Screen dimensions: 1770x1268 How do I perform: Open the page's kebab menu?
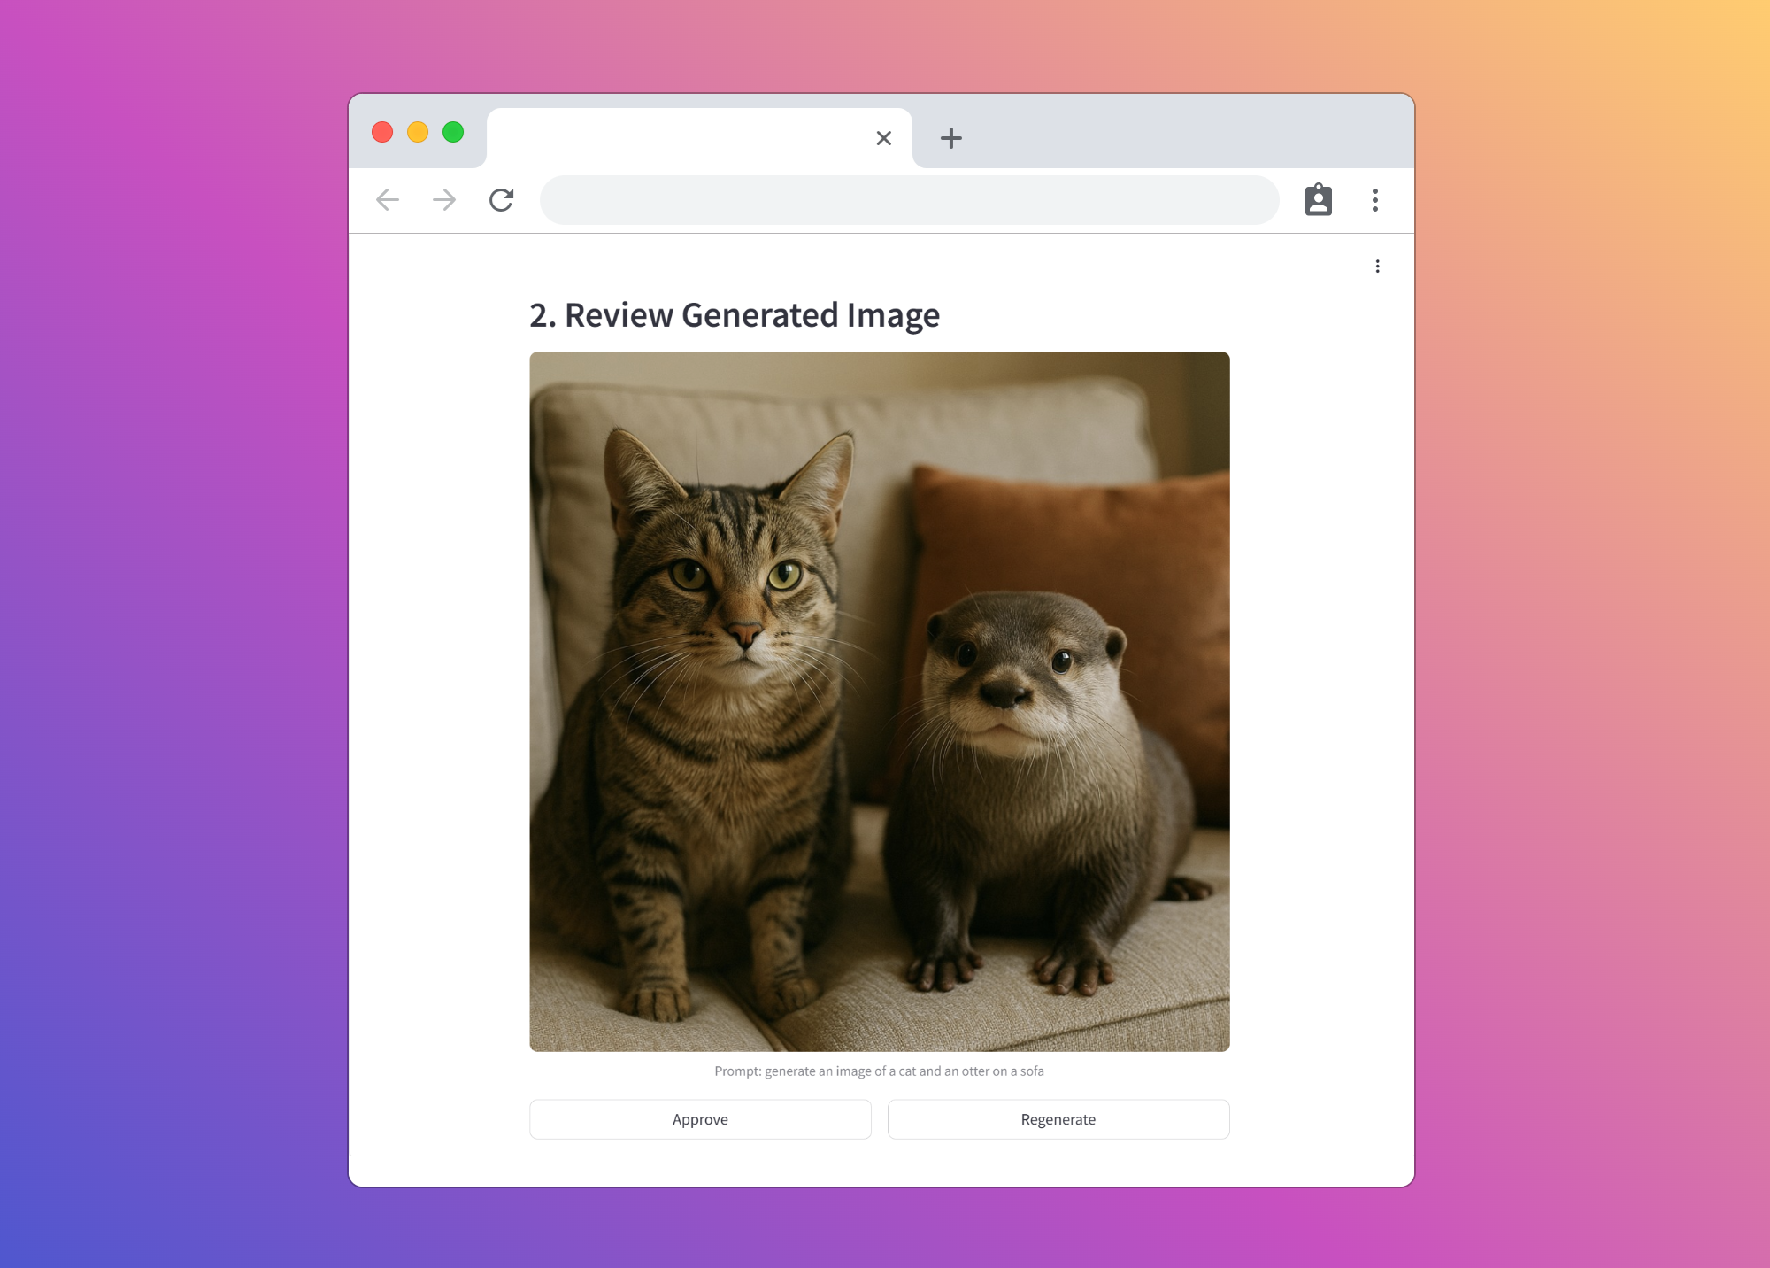click(x=1377, y=267)
